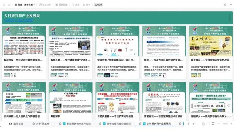This screenshot has height=131, width=234.
Task: Click the next-tabs right arrow
Action: pyautogui.click(x=193, y=124)
